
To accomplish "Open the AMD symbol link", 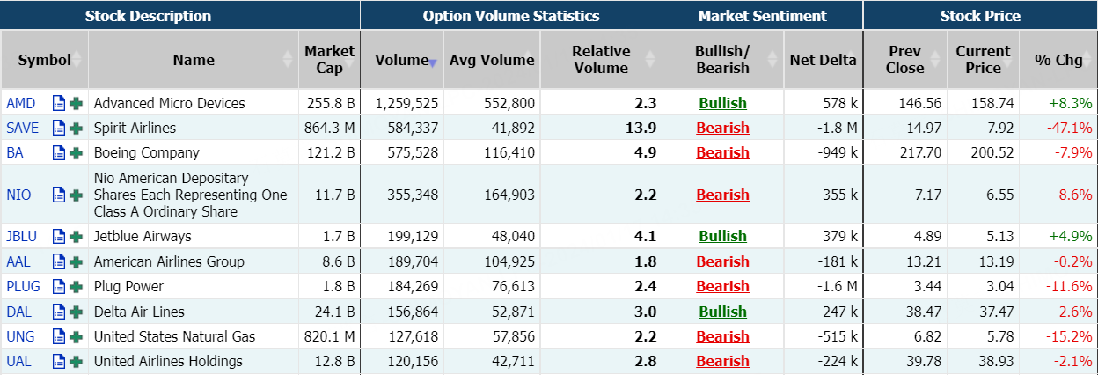I will 21,103.
